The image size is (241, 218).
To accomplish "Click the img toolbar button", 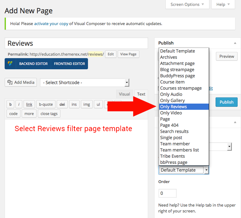I will tap(86, 104).
